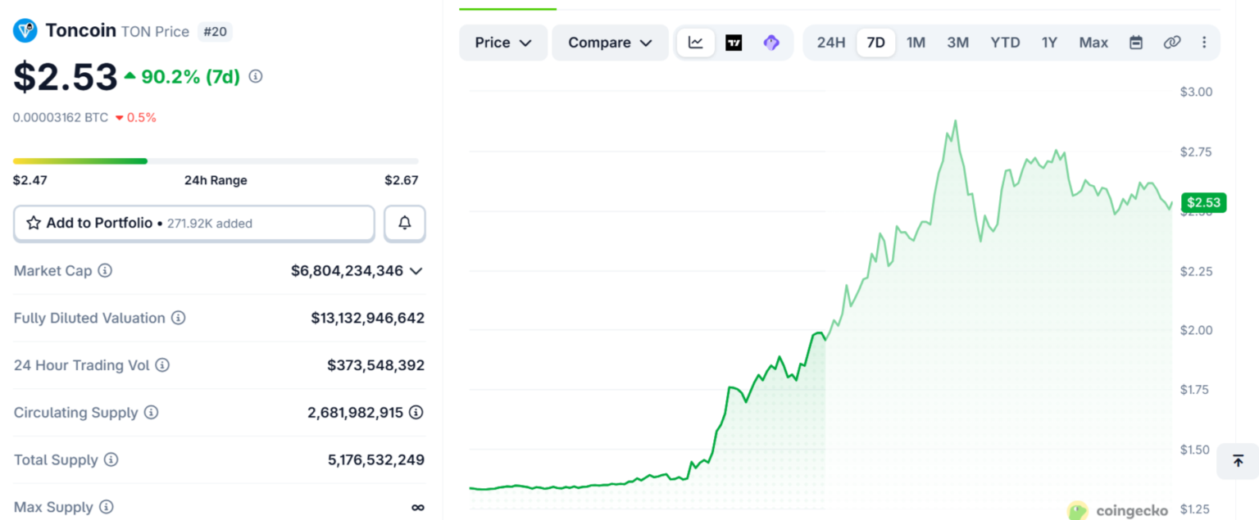The image size is (1259, 520).
Task: Open the Price dropdown
Action: 503,43
